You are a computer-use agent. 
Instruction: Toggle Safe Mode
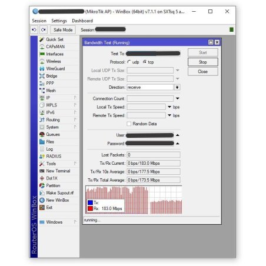coord(63,30)
